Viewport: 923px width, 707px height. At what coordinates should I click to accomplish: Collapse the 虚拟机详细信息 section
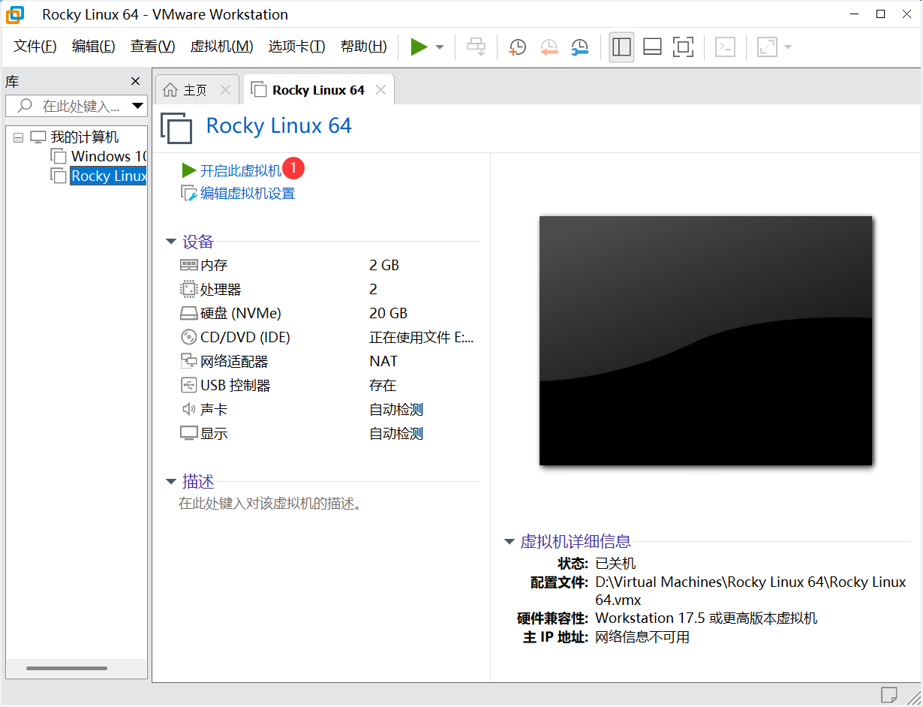(510, 541)
